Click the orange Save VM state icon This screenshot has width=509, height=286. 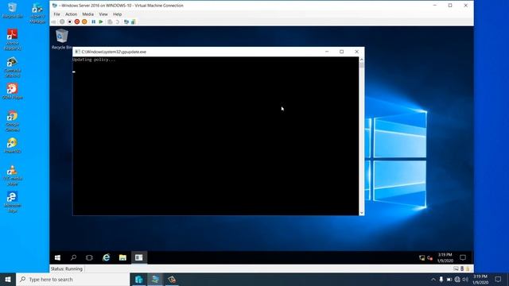84,21
